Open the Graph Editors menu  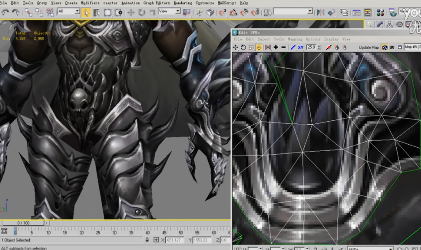[156, 3]
